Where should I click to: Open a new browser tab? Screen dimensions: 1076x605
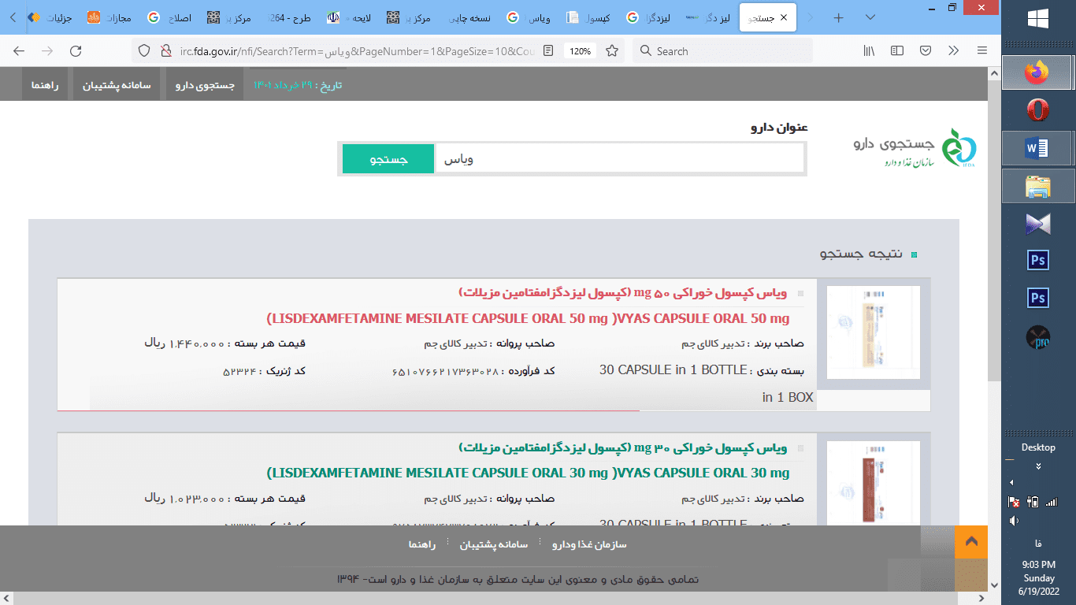(838, 17)
